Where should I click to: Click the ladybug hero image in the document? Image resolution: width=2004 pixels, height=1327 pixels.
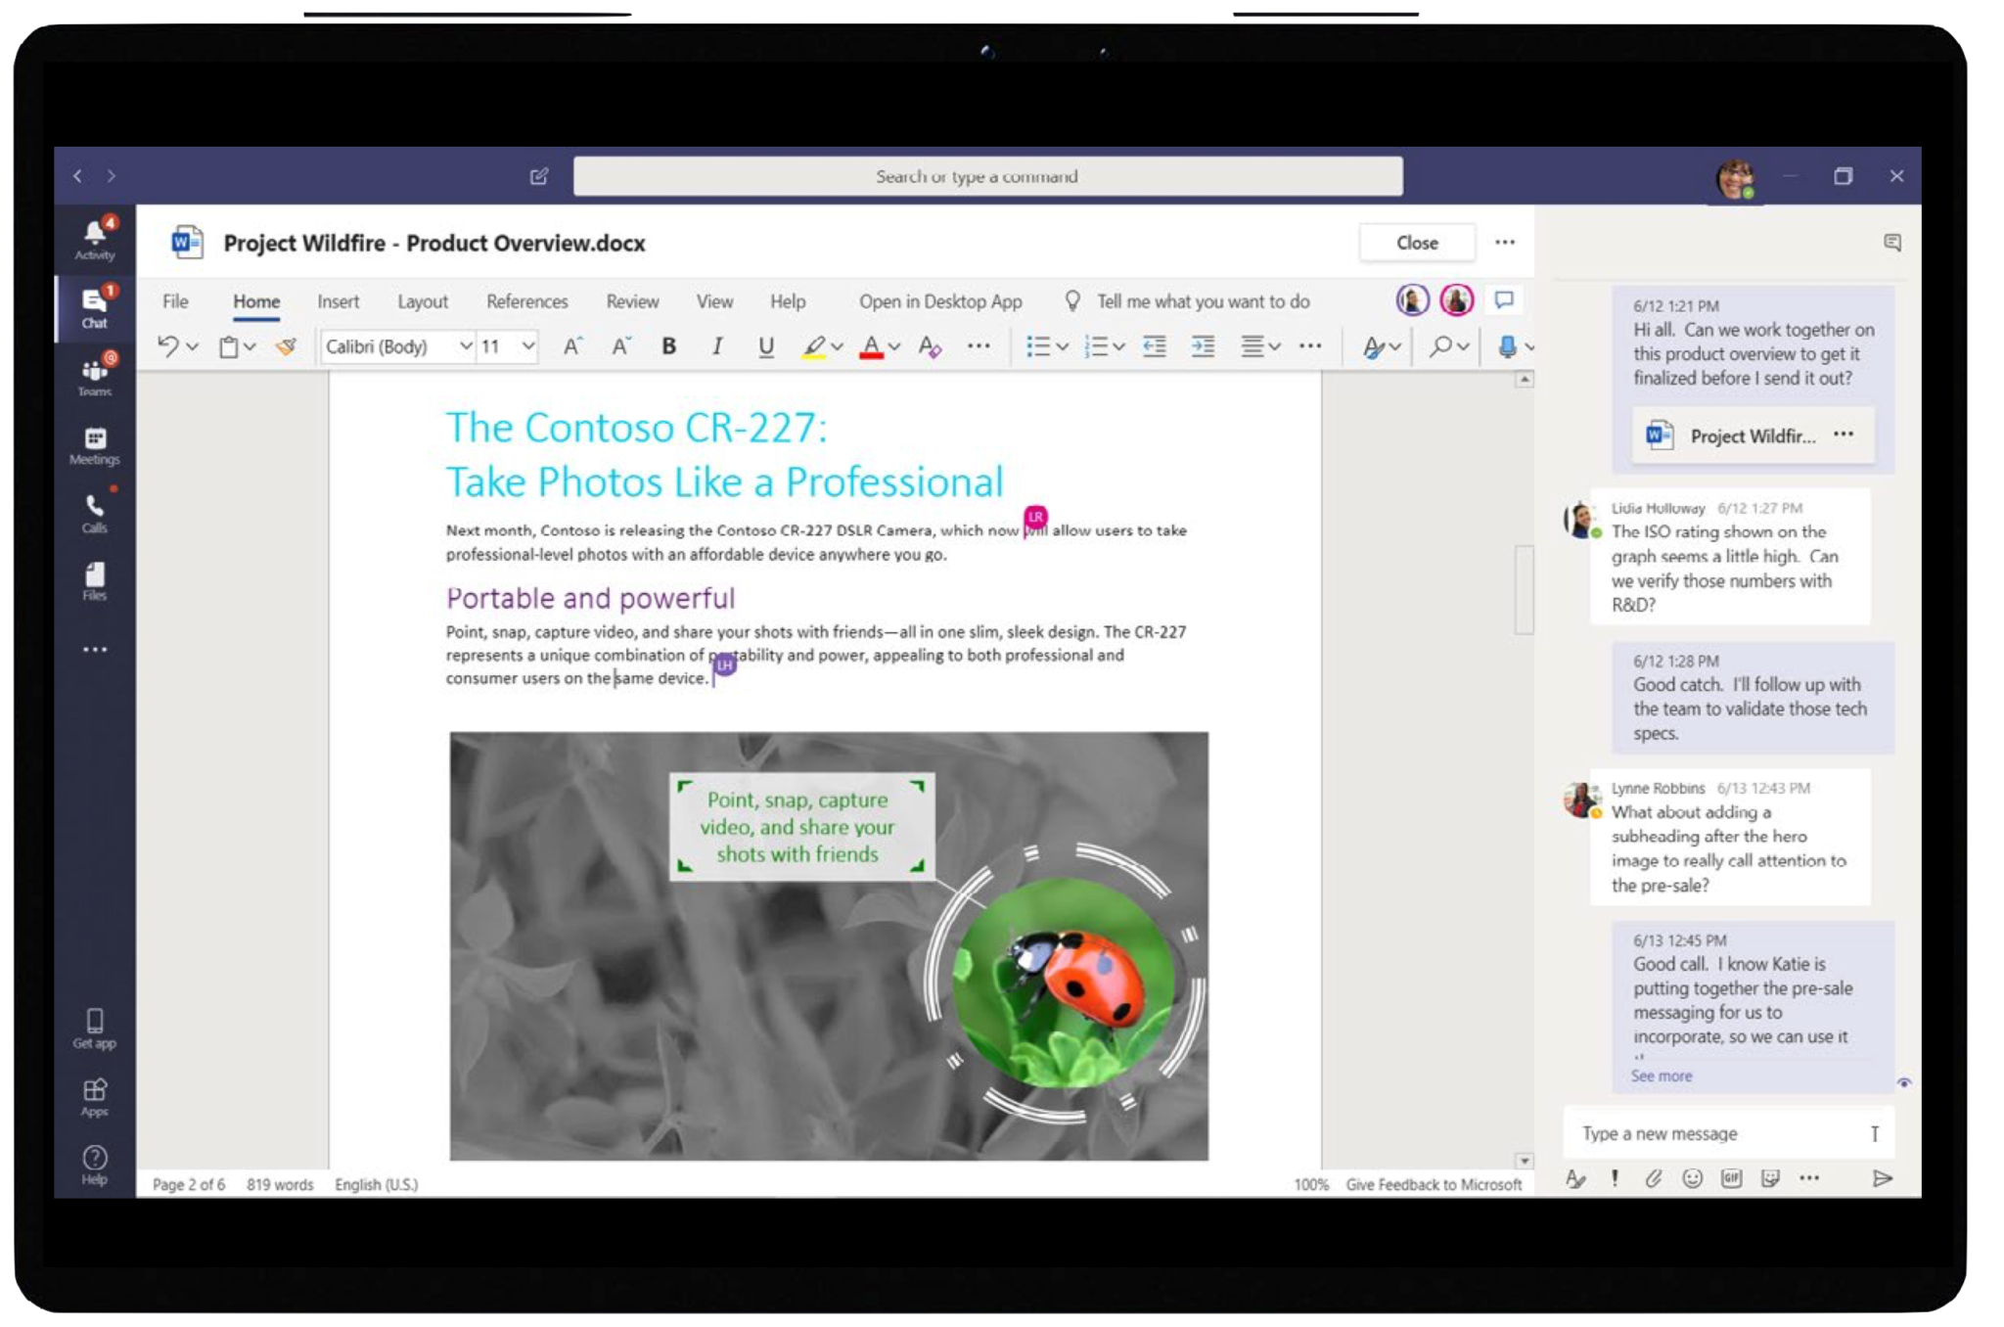[x=829, y=946]
